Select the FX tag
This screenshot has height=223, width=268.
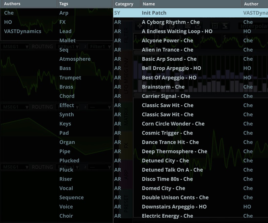62,22
